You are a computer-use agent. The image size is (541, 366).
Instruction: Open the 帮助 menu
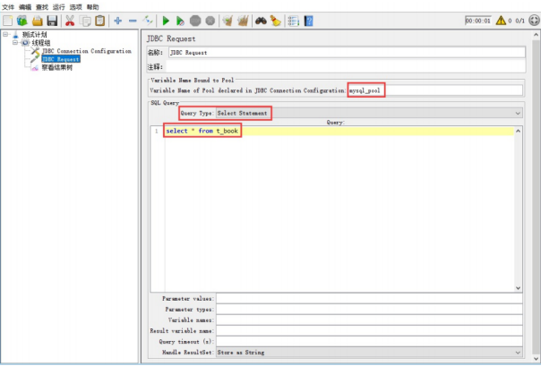[x=93, y=7]
